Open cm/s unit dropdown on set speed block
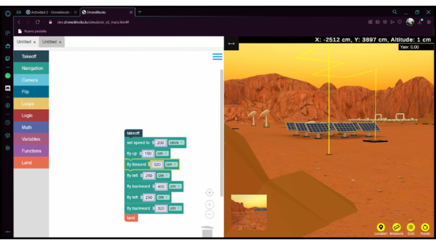This screenshot has width=436, height=245. tap(177, 143)
